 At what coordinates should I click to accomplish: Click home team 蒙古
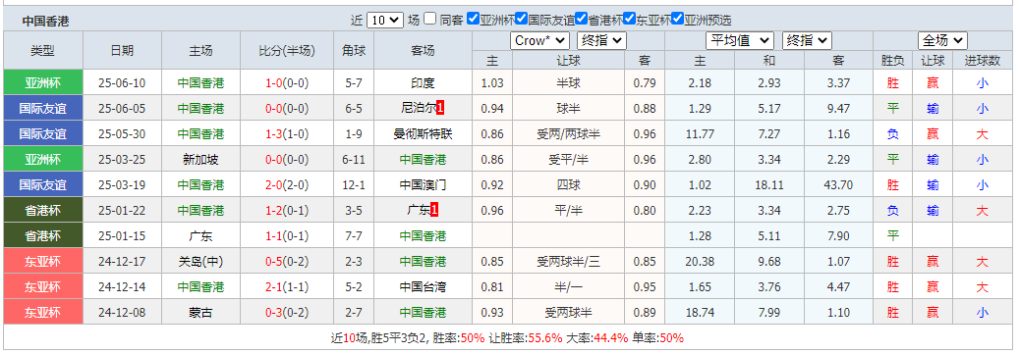pyautogui.click(x=200, y=312)
